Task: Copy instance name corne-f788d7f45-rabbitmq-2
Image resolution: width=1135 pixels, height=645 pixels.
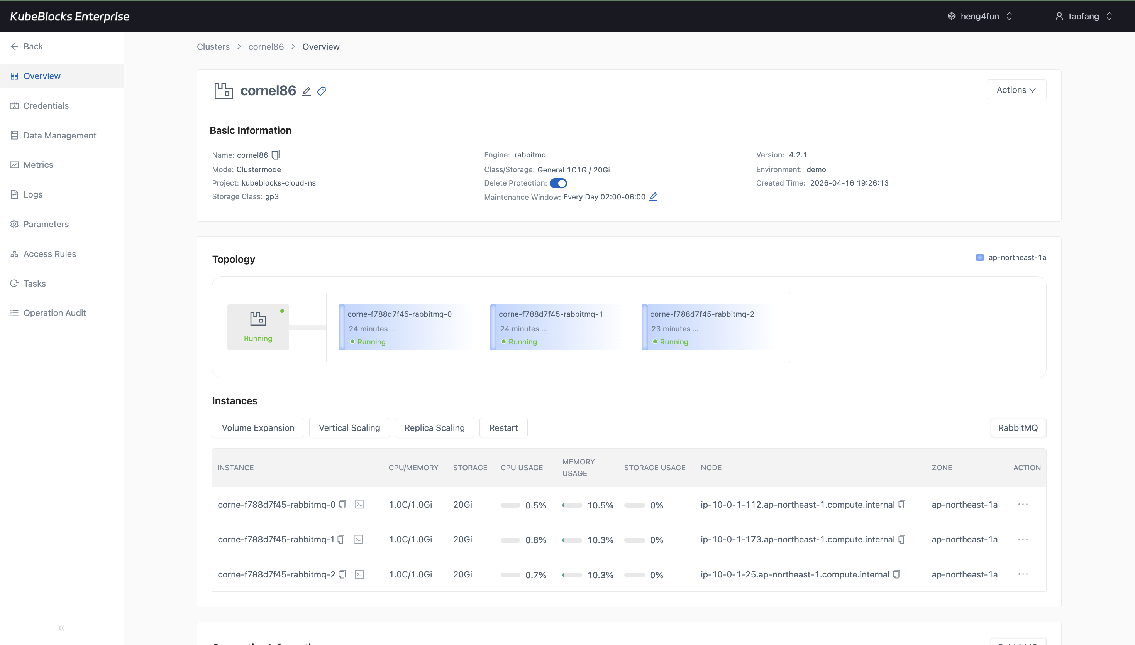Action: pyautogui.click(x=342, y=574)
